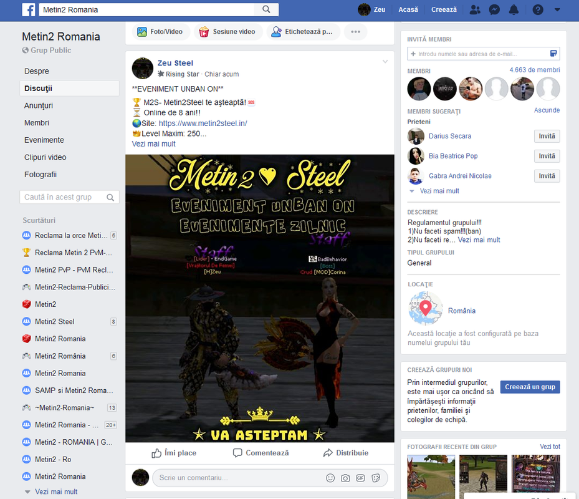Click the search magnifier button in top bar
The width and height of the screenshot is (579, 499).
tap(266, 9)
